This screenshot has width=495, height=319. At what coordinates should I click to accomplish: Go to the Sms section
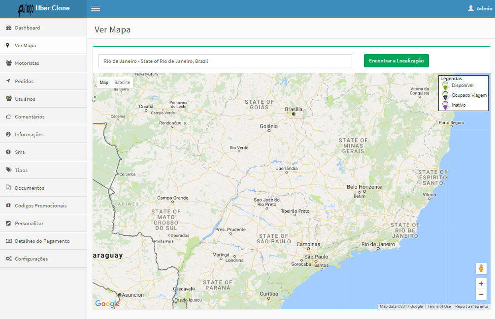point(43,152)
